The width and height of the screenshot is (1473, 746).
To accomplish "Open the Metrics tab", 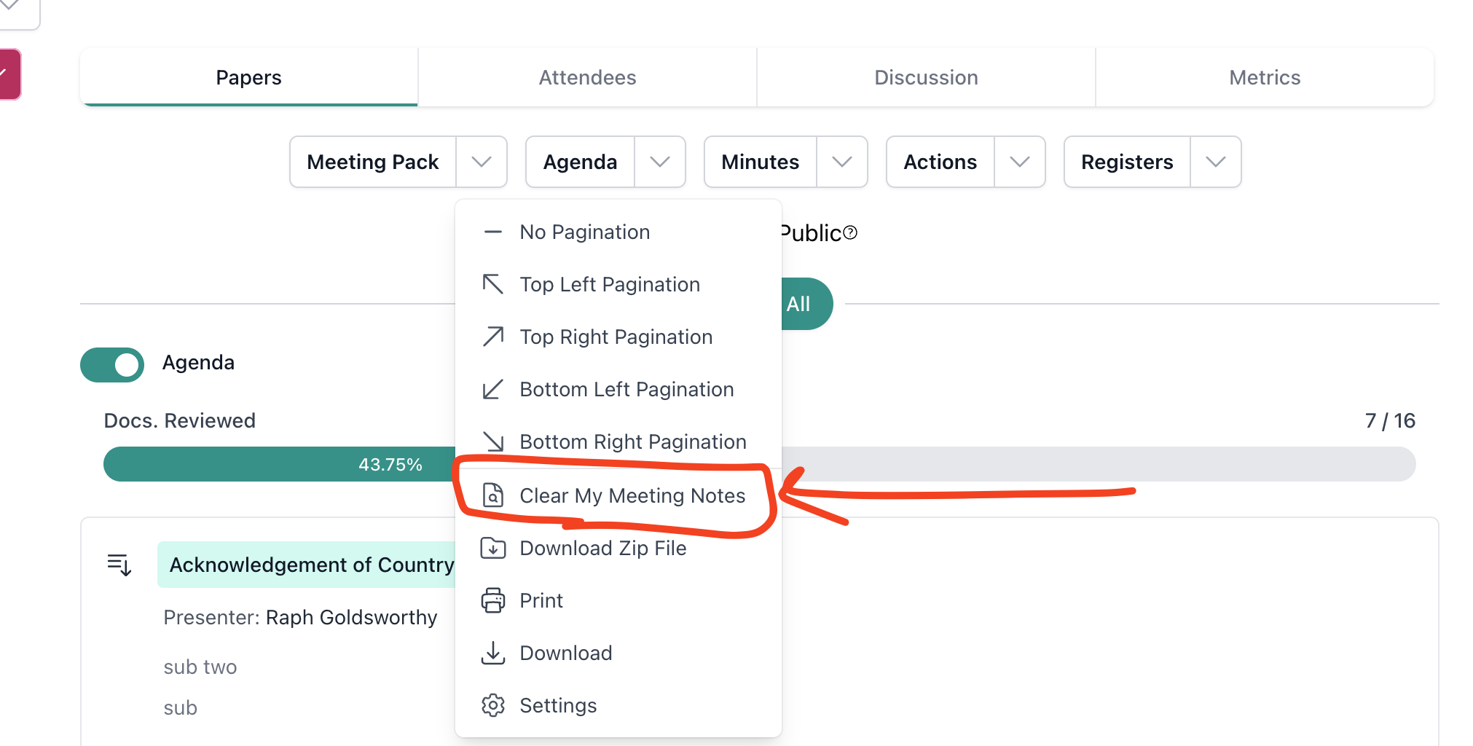I will [x=1265, y=77].
